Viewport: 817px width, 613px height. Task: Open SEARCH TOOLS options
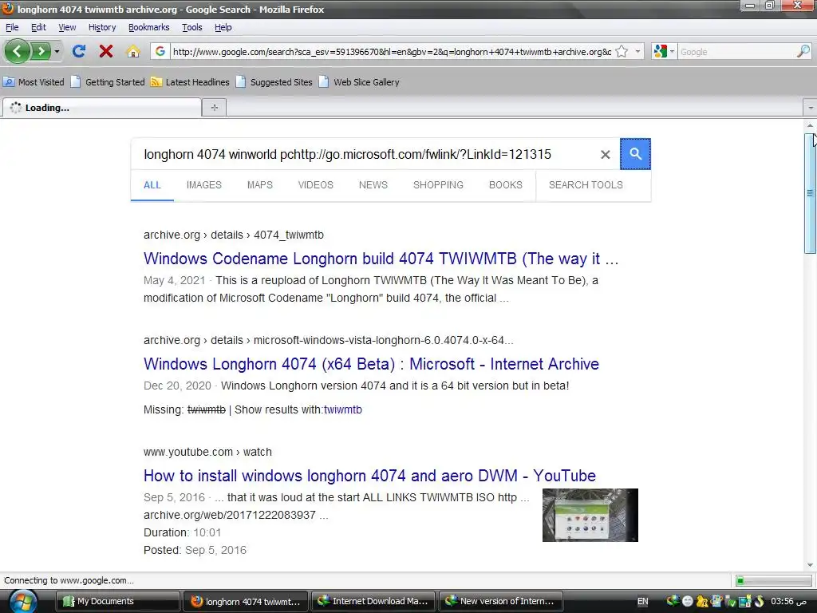coord(586,185)
